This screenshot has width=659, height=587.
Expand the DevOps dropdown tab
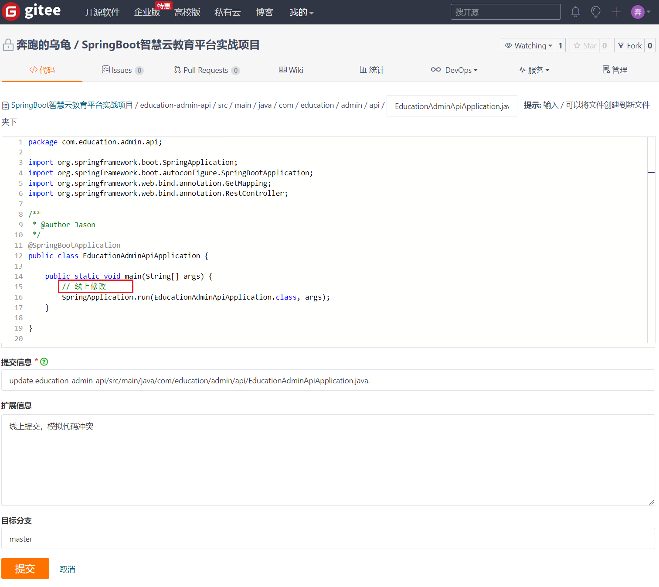454,70
